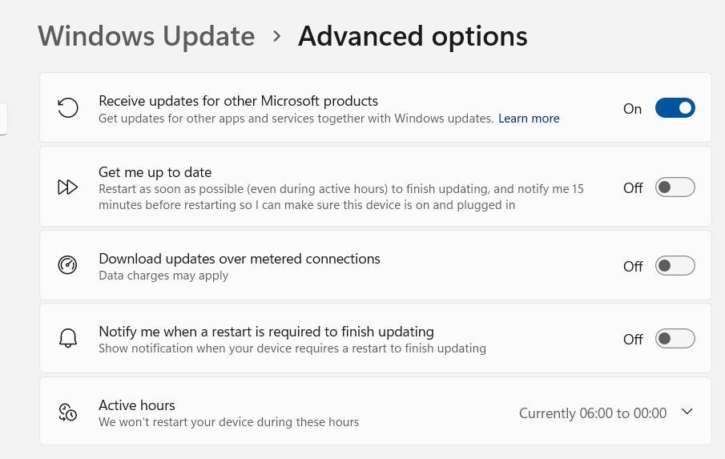Image resolution: width=725 pixels, height=459 pixels.
Task: Click the metered connection gauge icon
Action: tap(68, 265)
